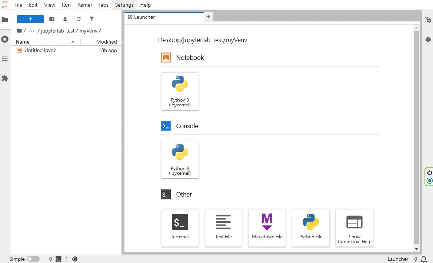Open the Property Inspector gears icon

pyautogui.click(x=428, y=19)
